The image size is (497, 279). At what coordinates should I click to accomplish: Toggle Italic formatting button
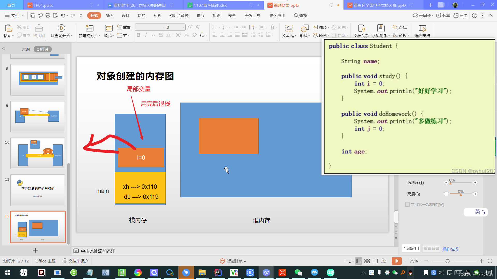(x=146, y=35)
